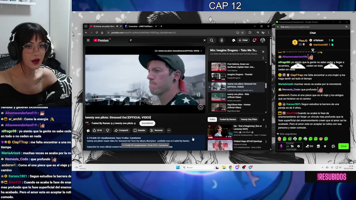The image size is (356, 200).
Task: Click the emoji-face button on the video player
Action: [201, 107]
